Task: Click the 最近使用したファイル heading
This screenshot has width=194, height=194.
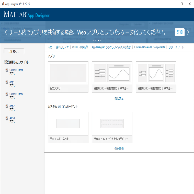Action: pyautogui.click(x=16, y=62)
